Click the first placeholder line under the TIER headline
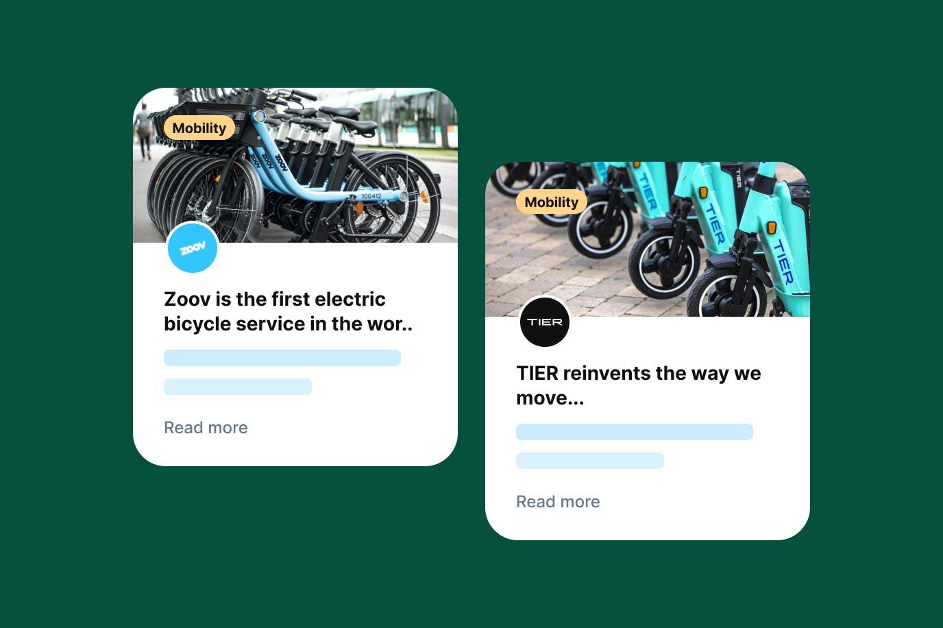943x628 pixels. pos(635,432)
